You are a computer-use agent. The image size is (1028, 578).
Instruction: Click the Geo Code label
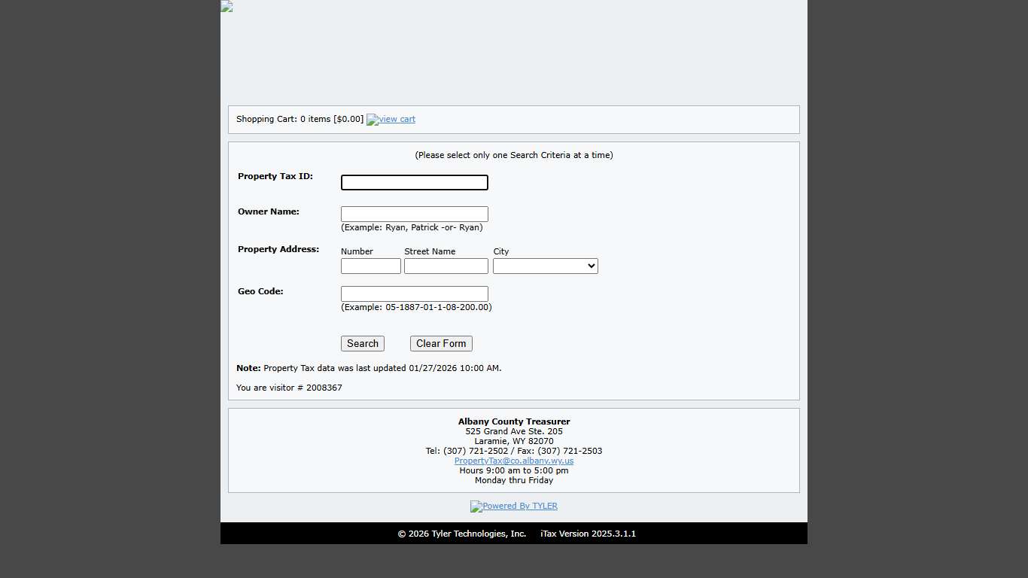pos(260,292)
